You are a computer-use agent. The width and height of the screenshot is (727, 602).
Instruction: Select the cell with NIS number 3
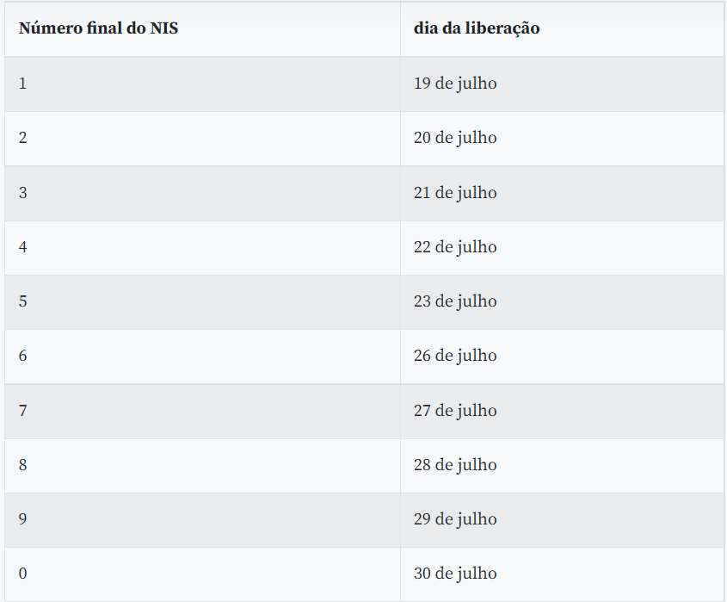pyautogui.click(x=203, y=193)
